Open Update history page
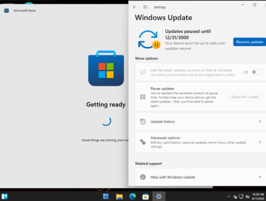The height and width of the screenshot is (201, 266). coord(201,121)
